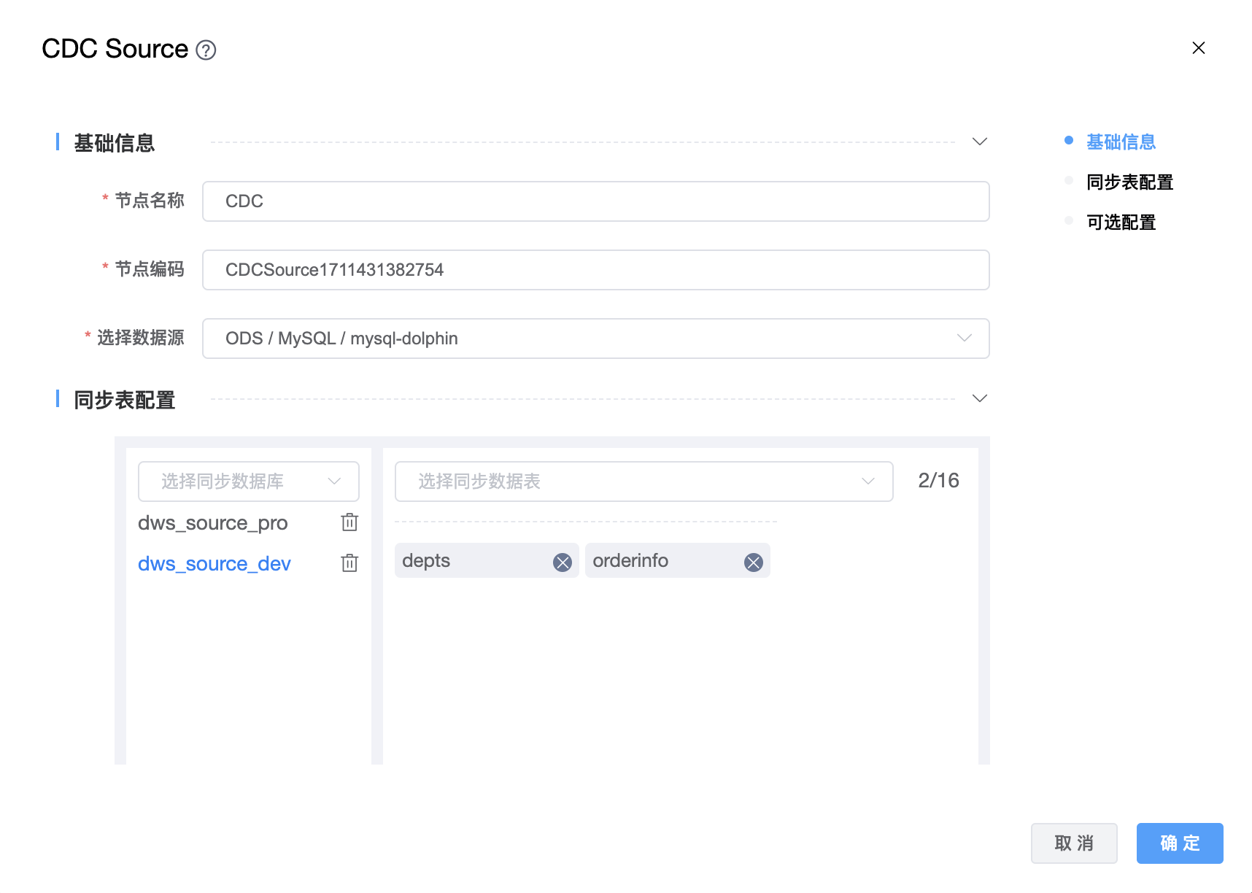The width and height of the screenshot is (1252, 893).
Task: Open the 选择同步数据表 dropdown
Action: 644,482
